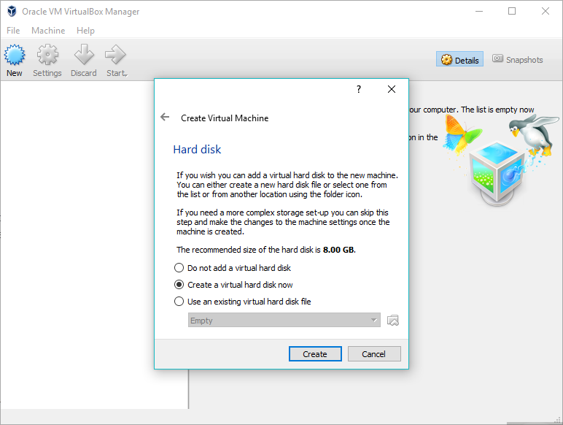Image resolution: width=563 pixels, height=425 pixels.
Task: Click the Cancel button
Action: click(374, 354)
